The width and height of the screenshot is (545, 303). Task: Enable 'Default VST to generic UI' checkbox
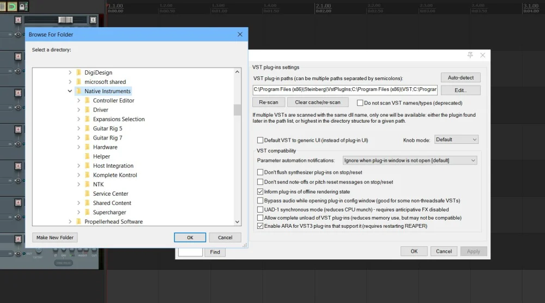coord(260,141)
